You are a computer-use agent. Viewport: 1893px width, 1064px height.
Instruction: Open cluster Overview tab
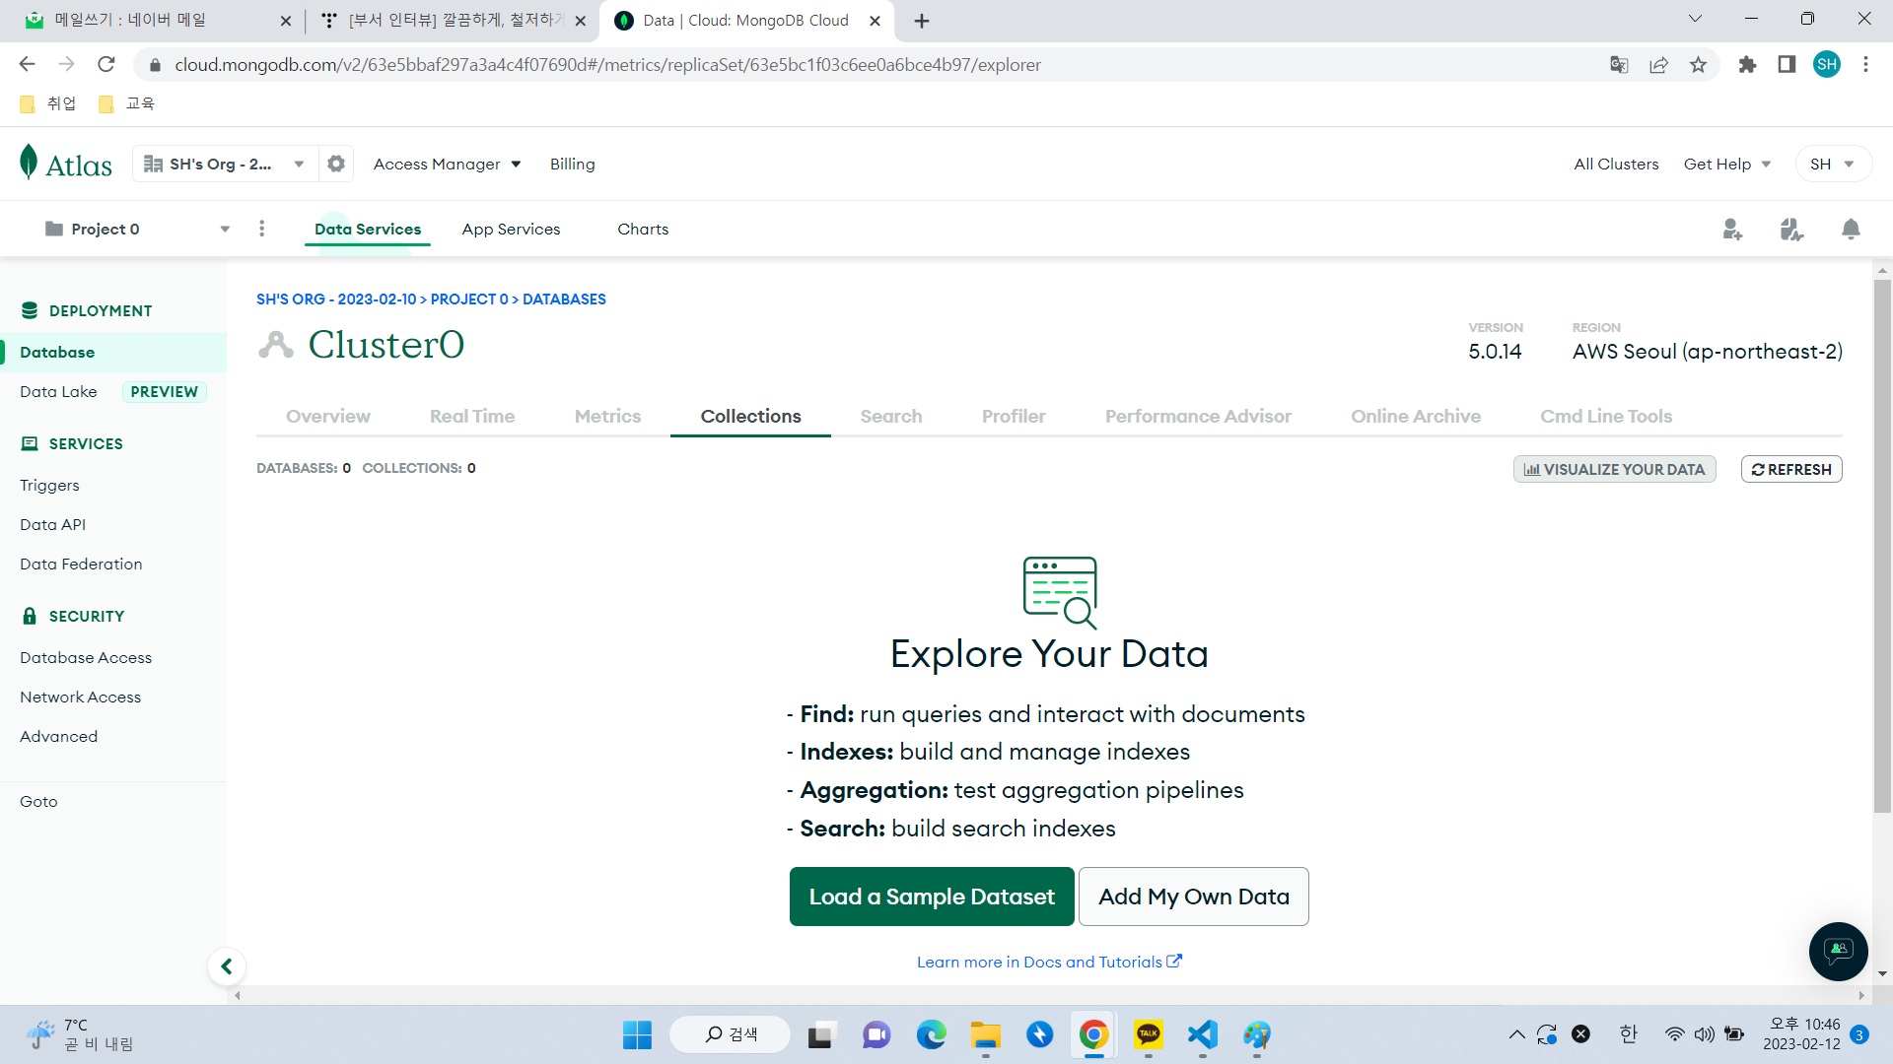pyautogui.click(x=328, y=417)
